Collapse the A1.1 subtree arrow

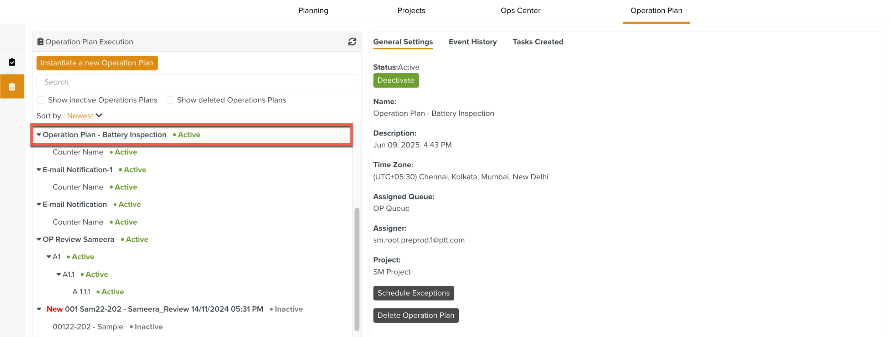[58, 274]
